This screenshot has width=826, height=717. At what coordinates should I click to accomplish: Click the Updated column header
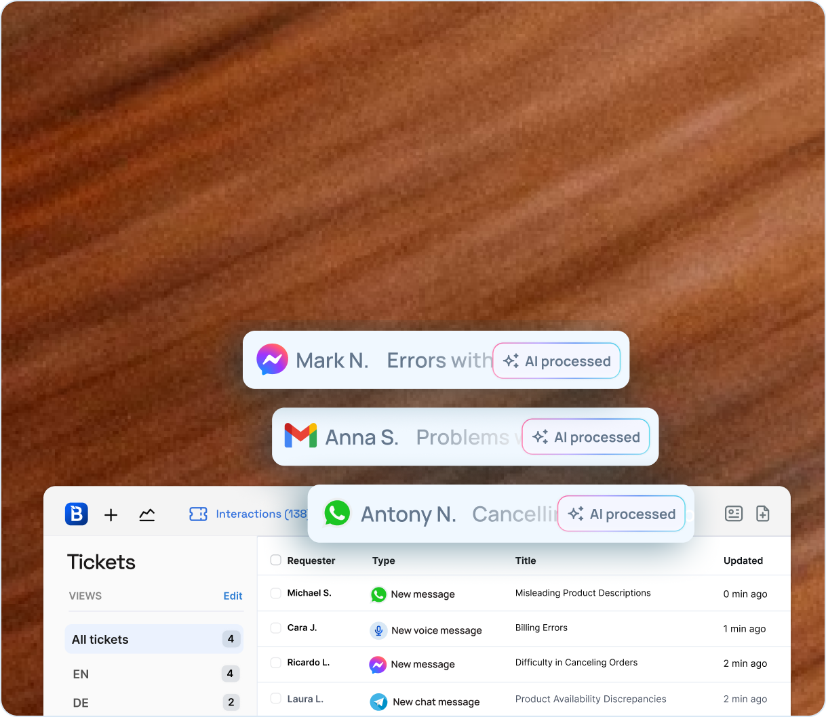743,560
